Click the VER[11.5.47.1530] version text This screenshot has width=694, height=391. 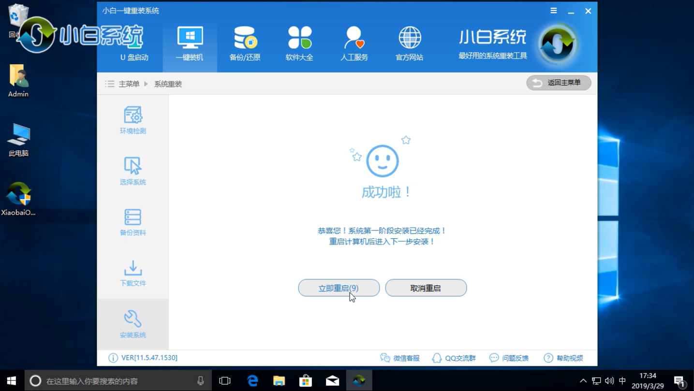pos(149,358)
